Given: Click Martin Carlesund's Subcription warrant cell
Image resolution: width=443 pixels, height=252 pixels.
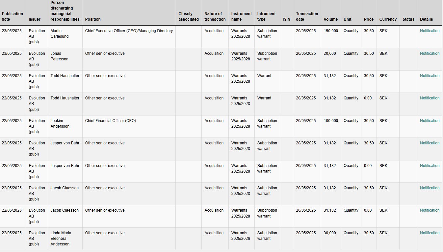Looking at the screenshot, I should pyautogui.click(x=267, y=33).
